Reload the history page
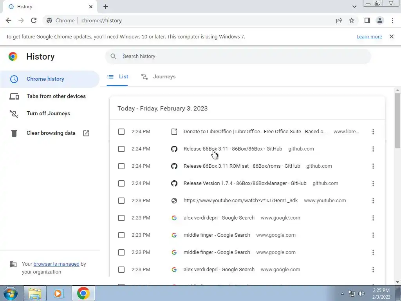 pos(34,20)
